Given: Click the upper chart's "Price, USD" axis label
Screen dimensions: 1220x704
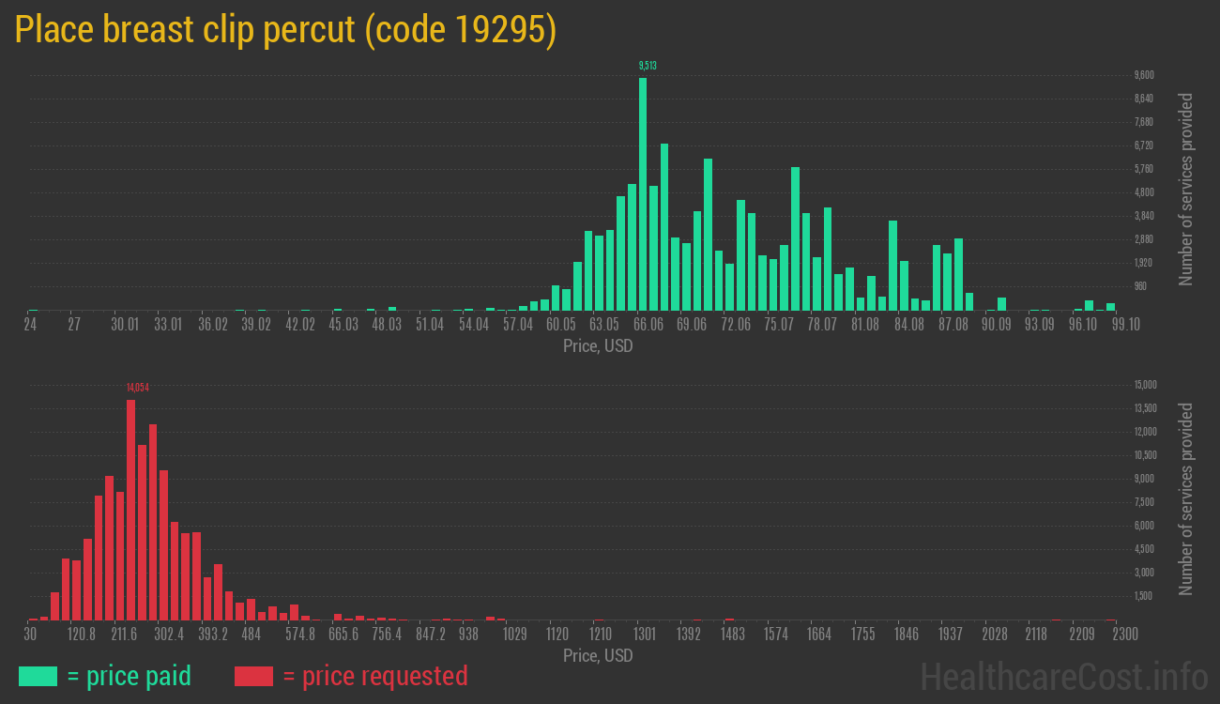Looking at the screenshot, I should (598, 345).
